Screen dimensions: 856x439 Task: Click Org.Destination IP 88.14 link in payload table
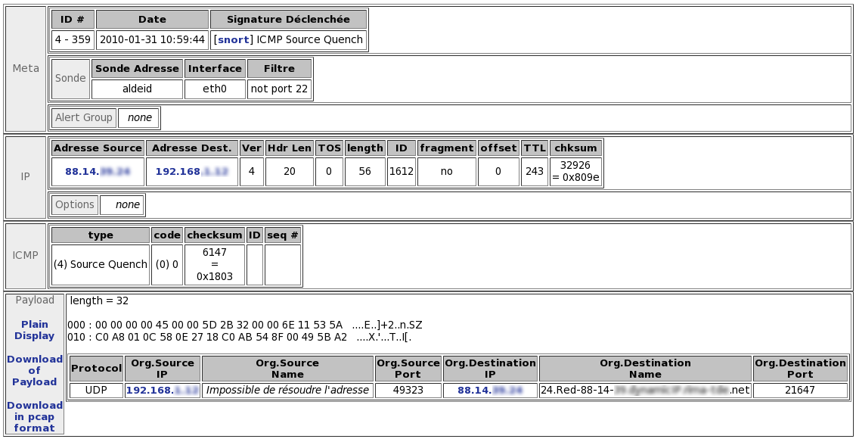[x=489, y=391]
